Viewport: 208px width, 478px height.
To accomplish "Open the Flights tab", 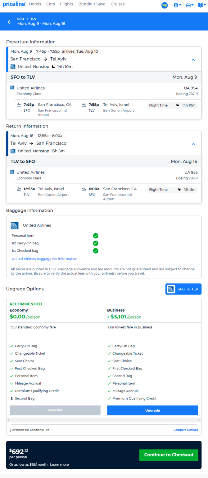I will pyautogui.click(x=67, y=4).
